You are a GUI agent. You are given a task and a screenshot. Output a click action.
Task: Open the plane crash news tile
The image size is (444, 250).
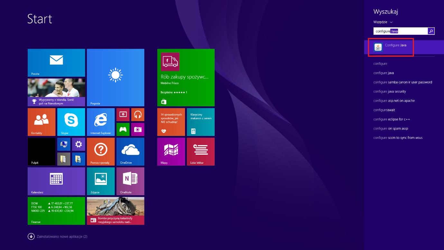(116, 211)
